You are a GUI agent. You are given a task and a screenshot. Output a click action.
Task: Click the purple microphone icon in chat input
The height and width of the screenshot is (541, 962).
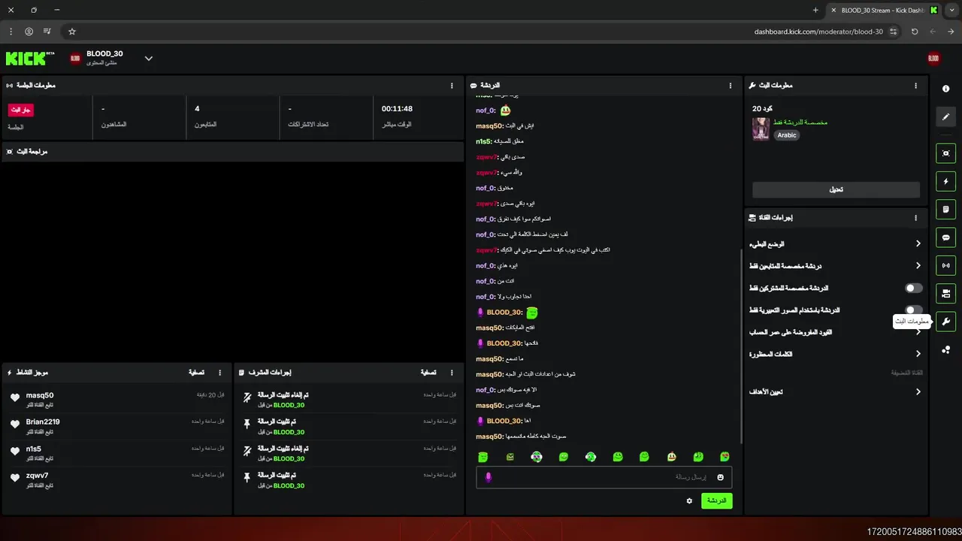(489, 477)
